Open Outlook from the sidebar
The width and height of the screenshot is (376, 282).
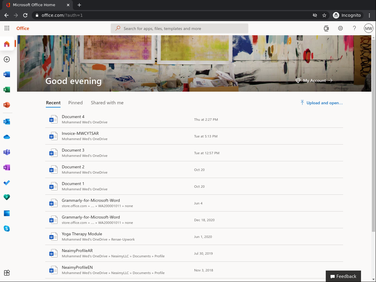pos(7,122)
